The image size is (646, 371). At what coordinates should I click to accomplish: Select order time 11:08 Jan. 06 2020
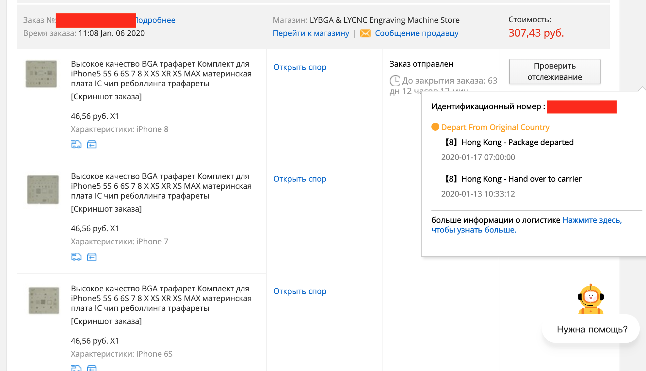[112, 33]
